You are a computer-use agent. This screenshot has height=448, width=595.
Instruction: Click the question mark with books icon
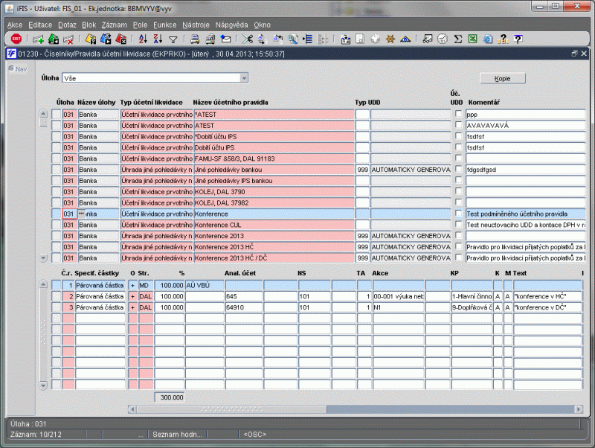point(504,39)
